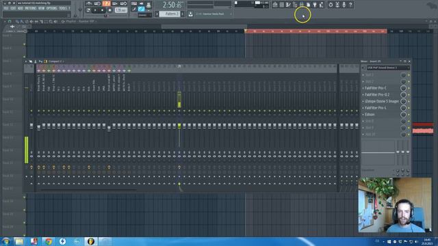Select the Mute tool in playlist toolbar

coord(31,21)
